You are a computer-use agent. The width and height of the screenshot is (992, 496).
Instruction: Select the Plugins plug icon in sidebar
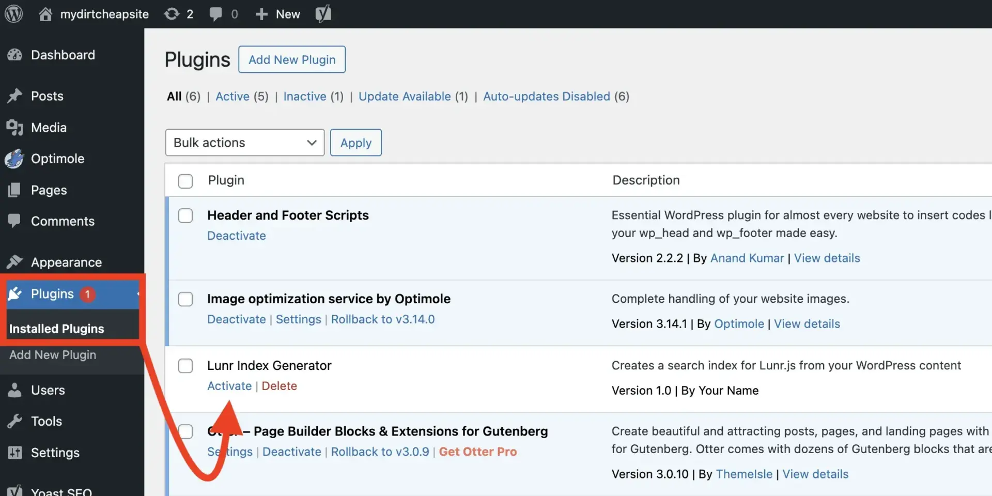tap(16, 293)
